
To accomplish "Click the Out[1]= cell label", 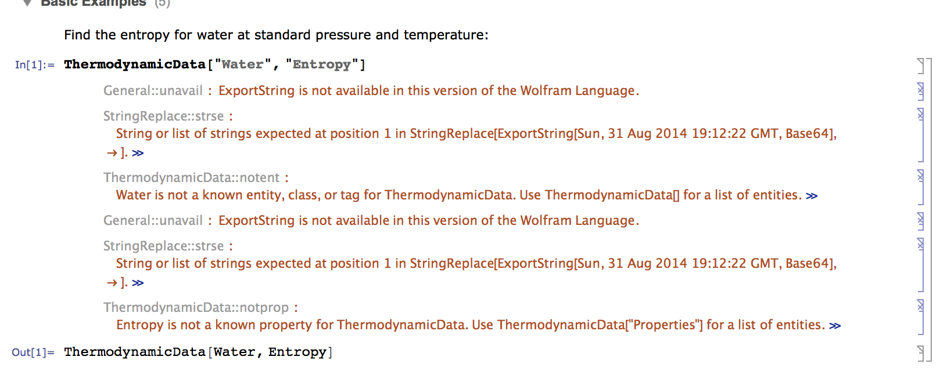I will click(x=33, y=352).
